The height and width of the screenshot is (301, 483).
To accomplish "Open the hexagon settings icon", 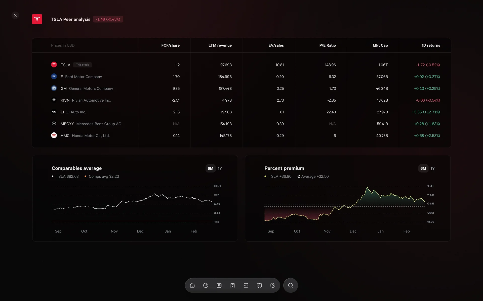I will [273, 285].
